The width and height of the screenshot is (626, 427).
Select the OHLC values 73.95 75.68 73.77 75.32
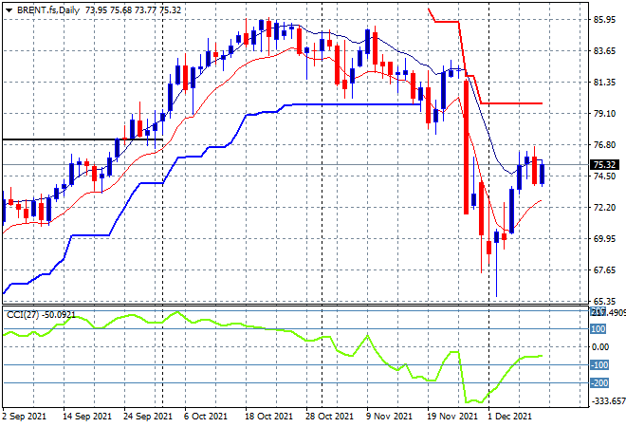133,10
